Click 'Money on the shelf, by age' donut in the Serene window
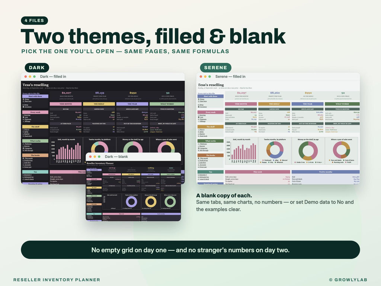Image resolution: width=381 pixels, height=286 pixels. click(x=308, y=150)
